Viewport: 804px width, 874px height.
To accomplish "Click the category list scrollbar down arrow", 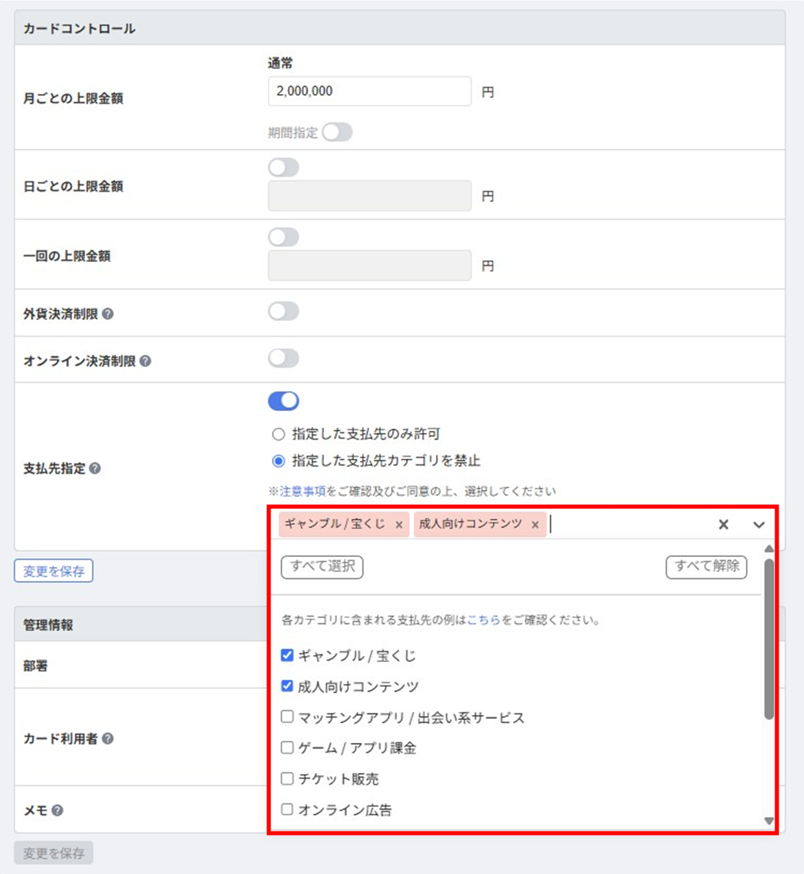I will 769,821.
